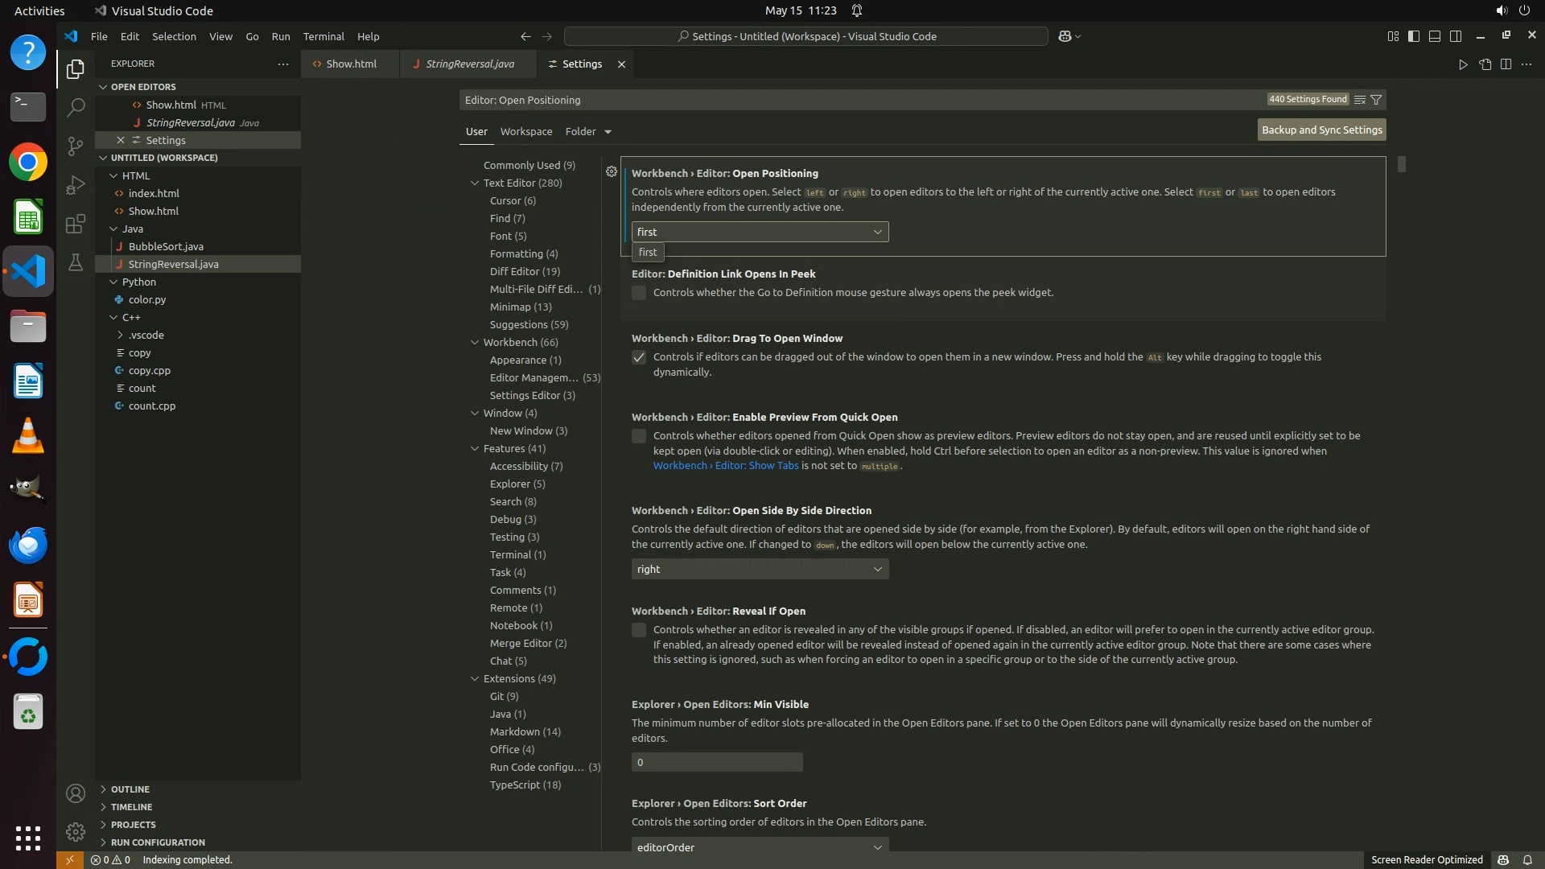Open the Testing flask view
1545x869 pixels.
pyautogui.click(x=75, y=262)
